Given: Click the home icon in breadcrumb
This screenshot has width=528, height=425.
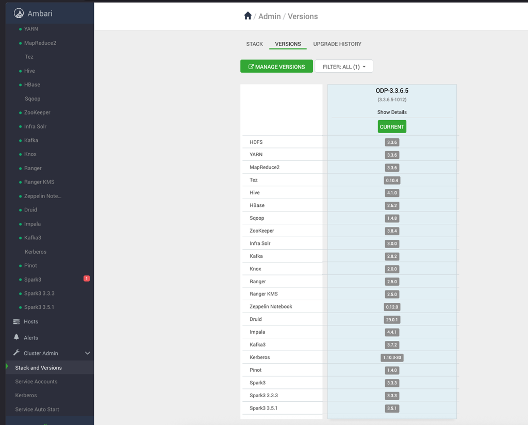Looking at the screenshot, I should coord(248,16).
